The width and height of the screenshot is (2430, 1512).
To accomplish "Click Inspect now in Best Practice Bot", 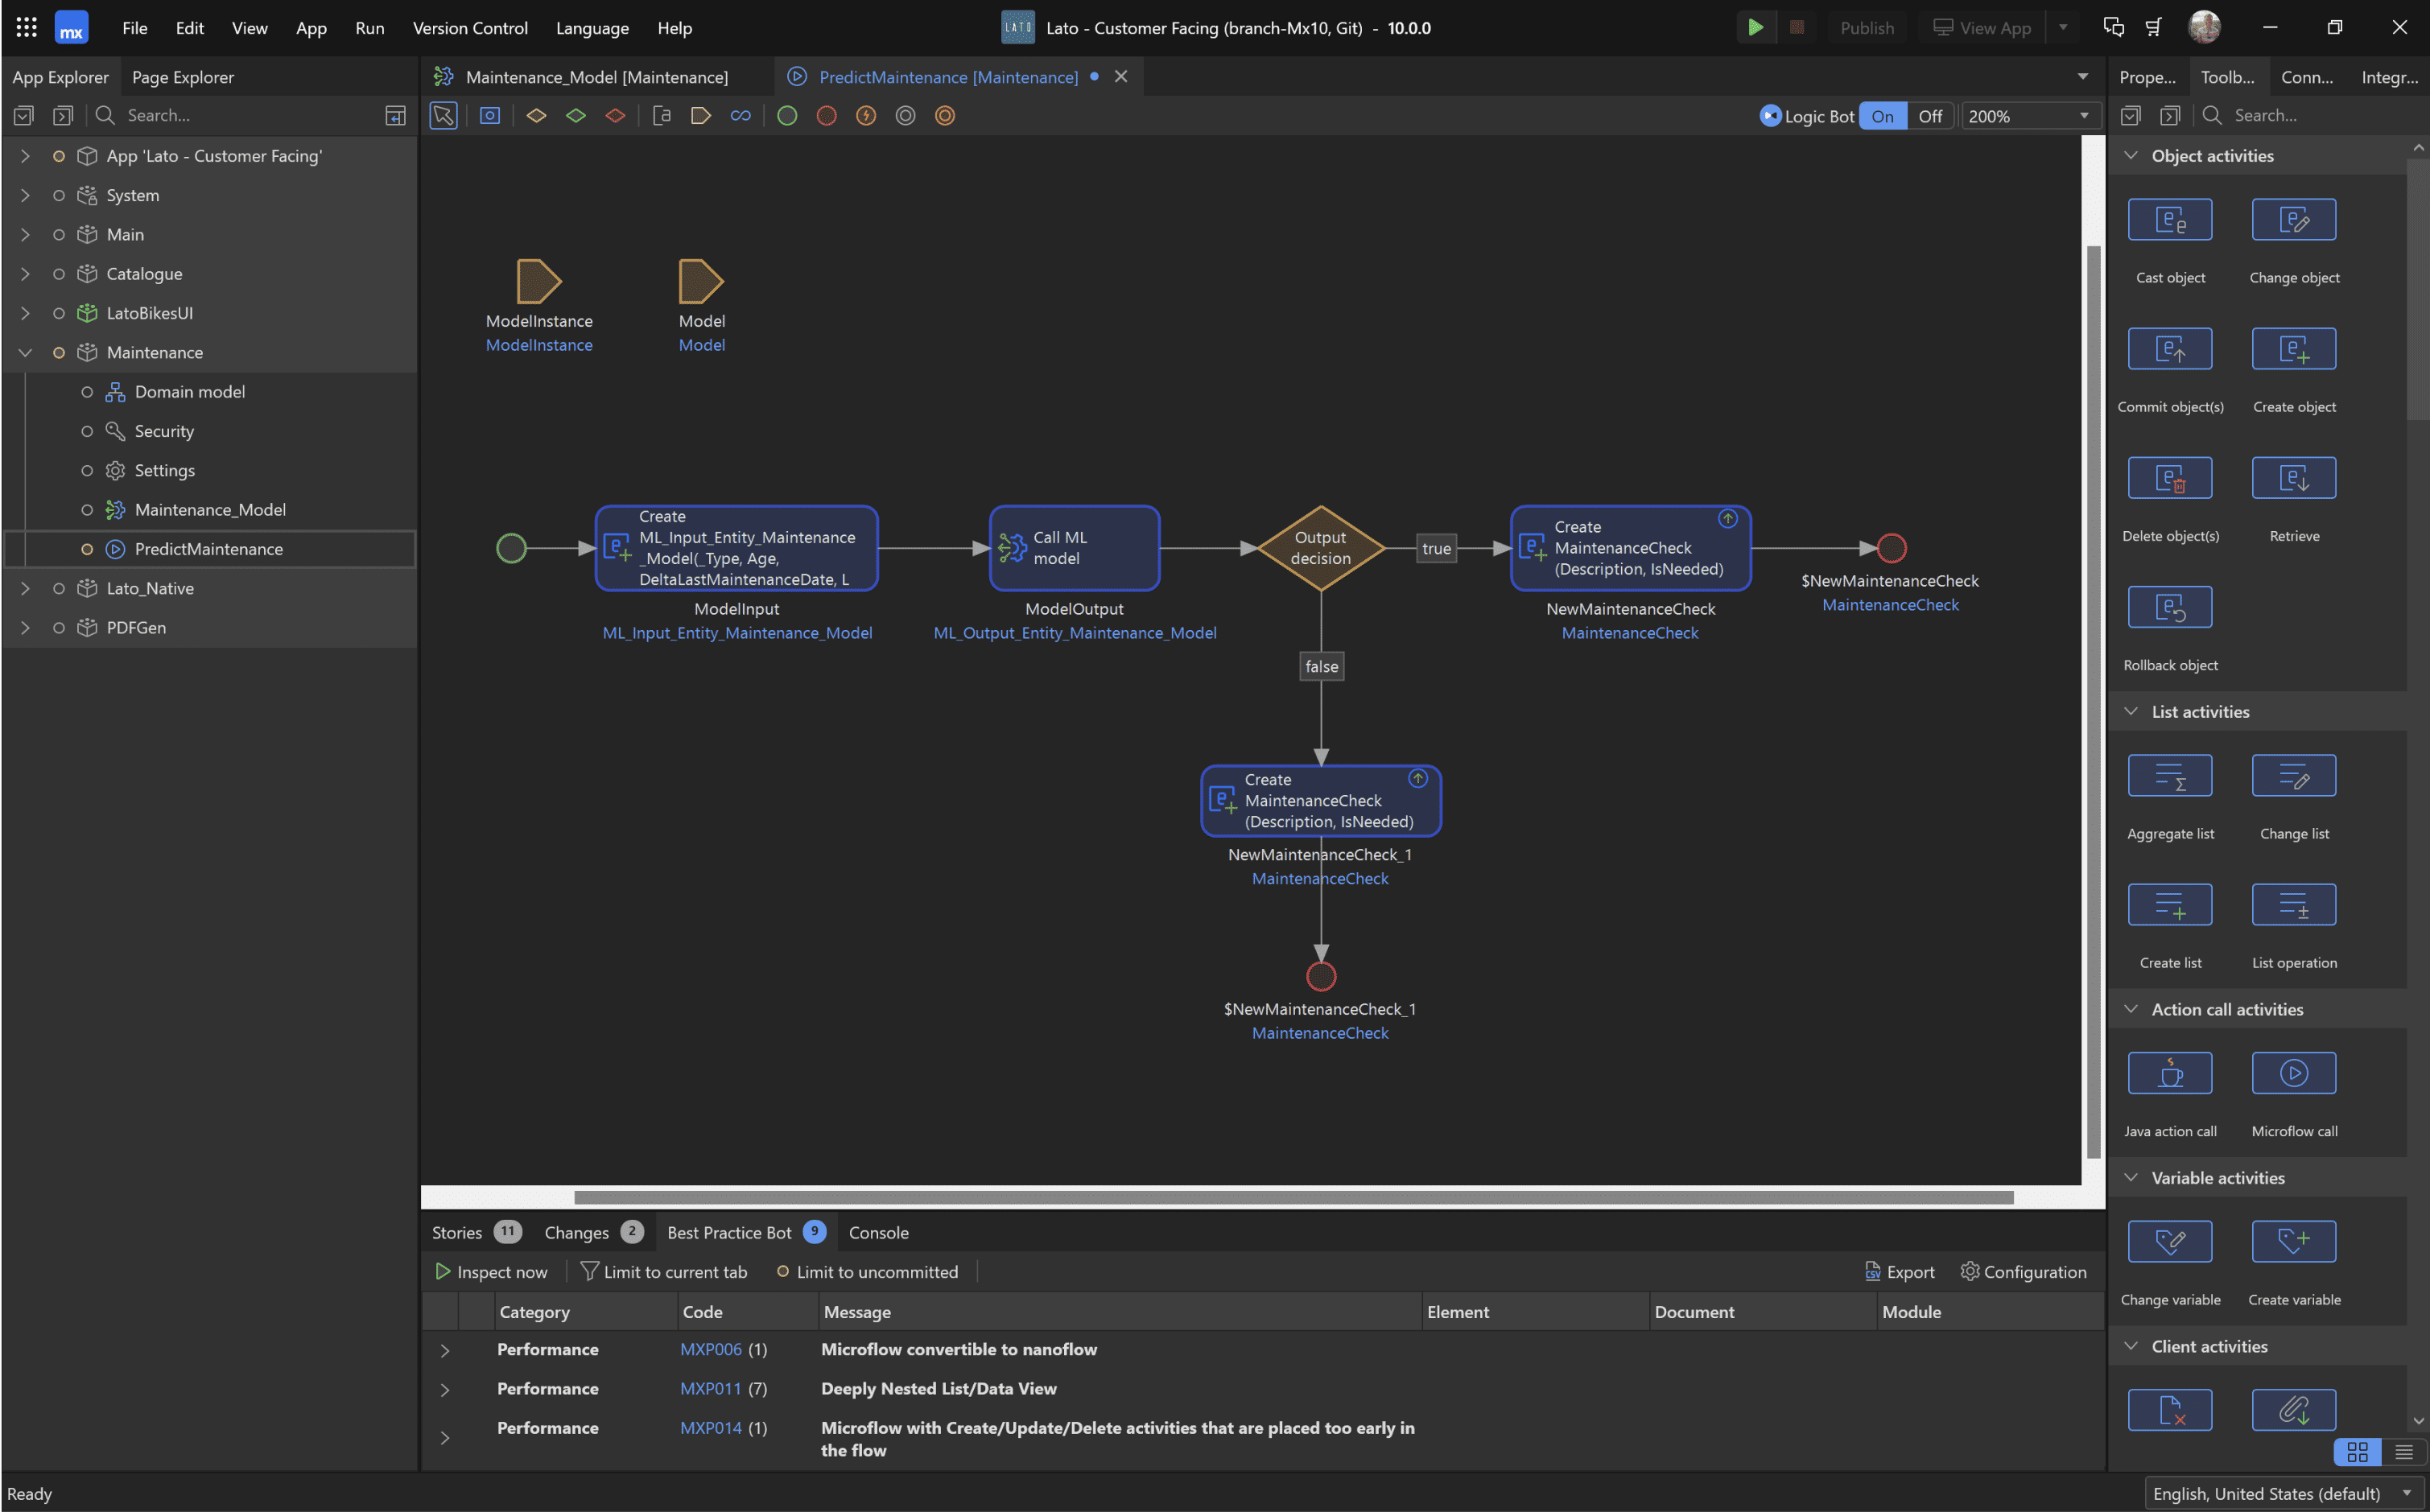I will (491, 1272).
